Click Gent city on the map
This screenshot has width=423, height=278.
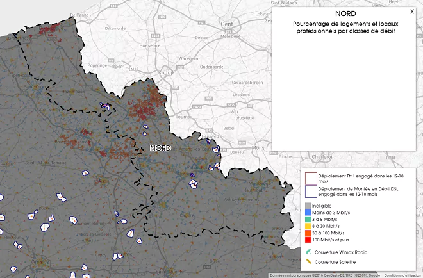point(226,24)
